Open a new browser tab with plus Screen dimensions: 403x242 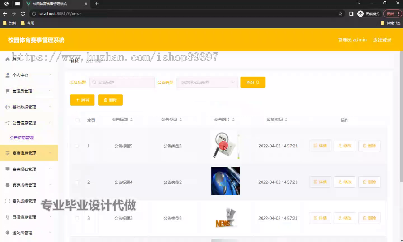[x=97, y=4]
